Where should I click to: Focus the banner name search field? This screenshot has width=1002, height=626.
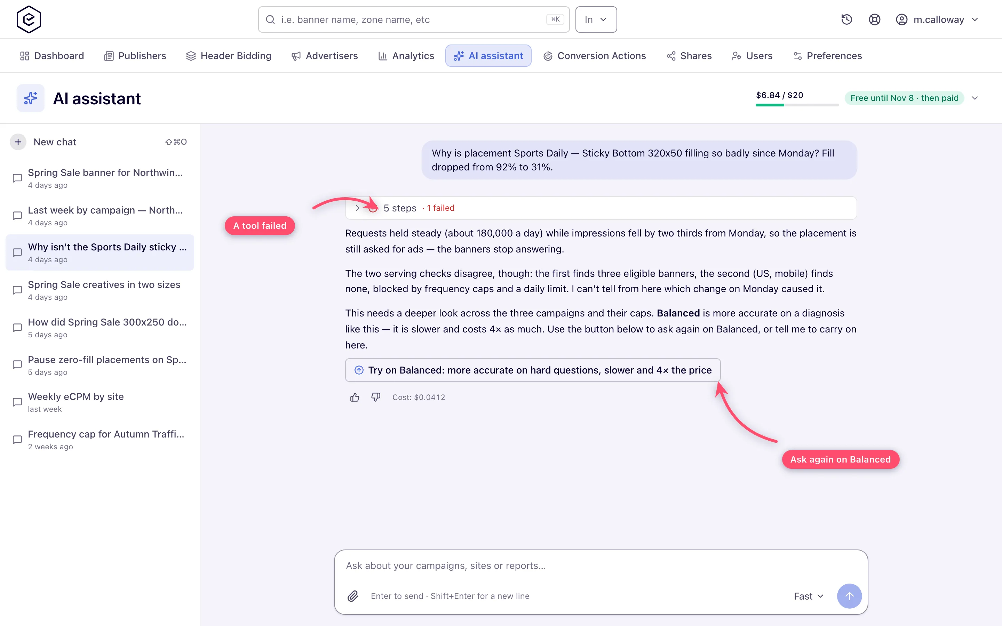[x=414, y=19]
